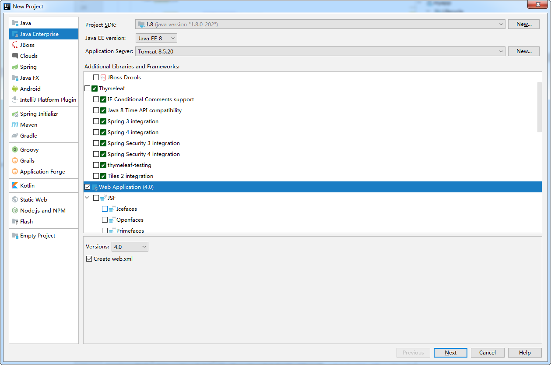Select Maven project type
The width and height of the screenshot is (551, 365).
44,124
